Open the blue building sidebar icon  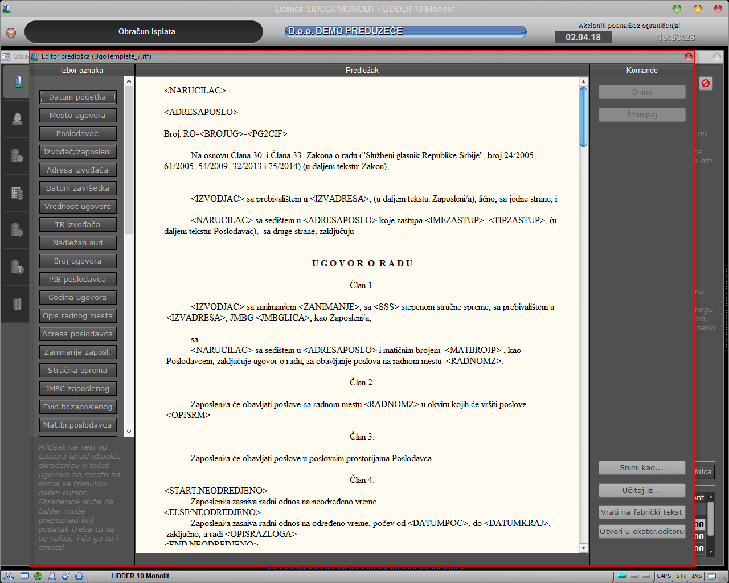click(x=18, y=82)
